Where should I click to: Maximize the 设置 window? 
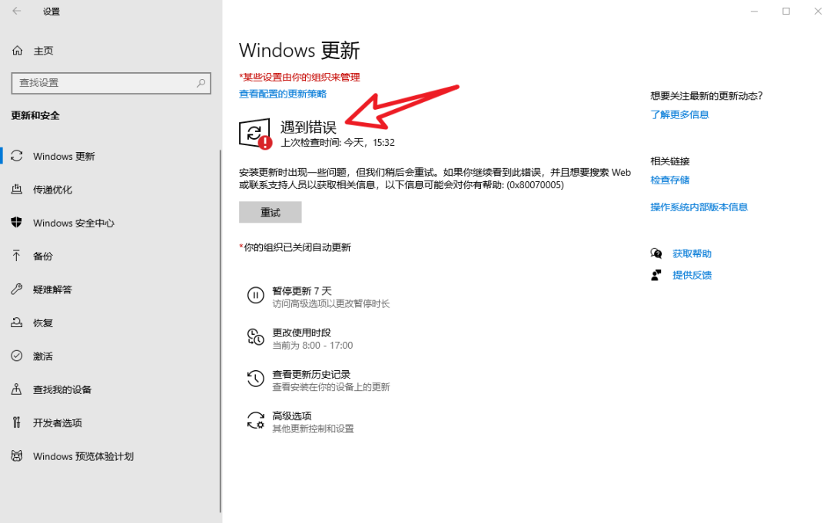786,11
